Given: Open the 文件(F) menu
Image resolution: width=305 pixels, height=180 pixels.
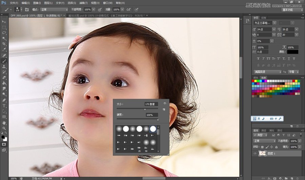Looking at the screenshot, I should [x=14, y=3].
